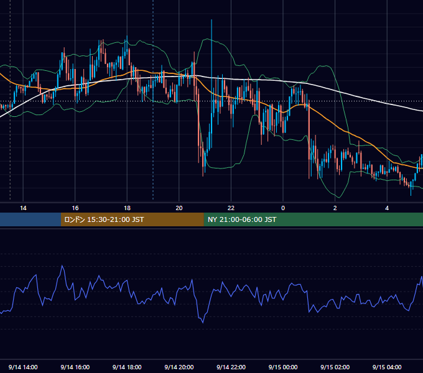Click the 4 hour label on price chart axis

click(x=387, y=208)
